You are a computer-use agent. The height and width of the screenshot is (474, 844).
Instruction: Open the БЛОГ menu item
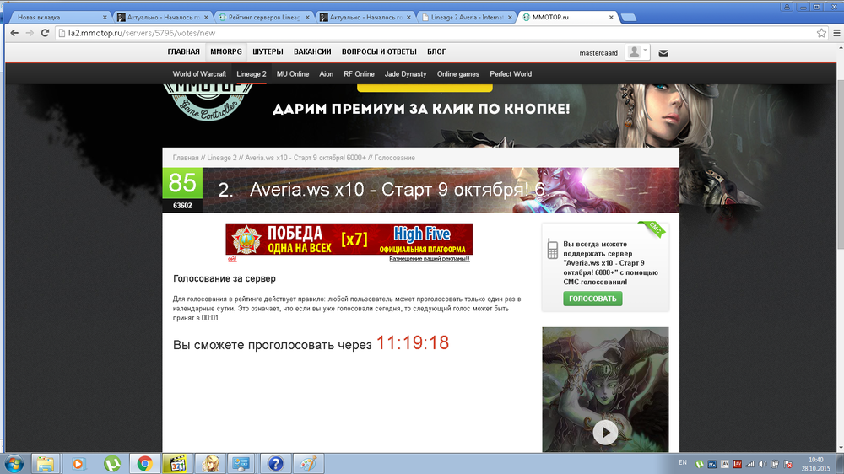436,51
